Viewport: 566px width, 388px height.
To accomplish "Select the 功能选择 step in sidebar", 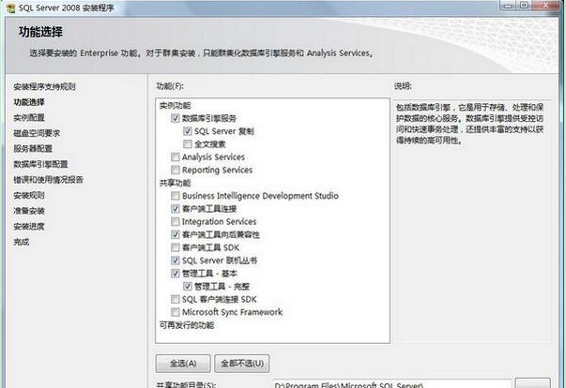I will 29,102.
